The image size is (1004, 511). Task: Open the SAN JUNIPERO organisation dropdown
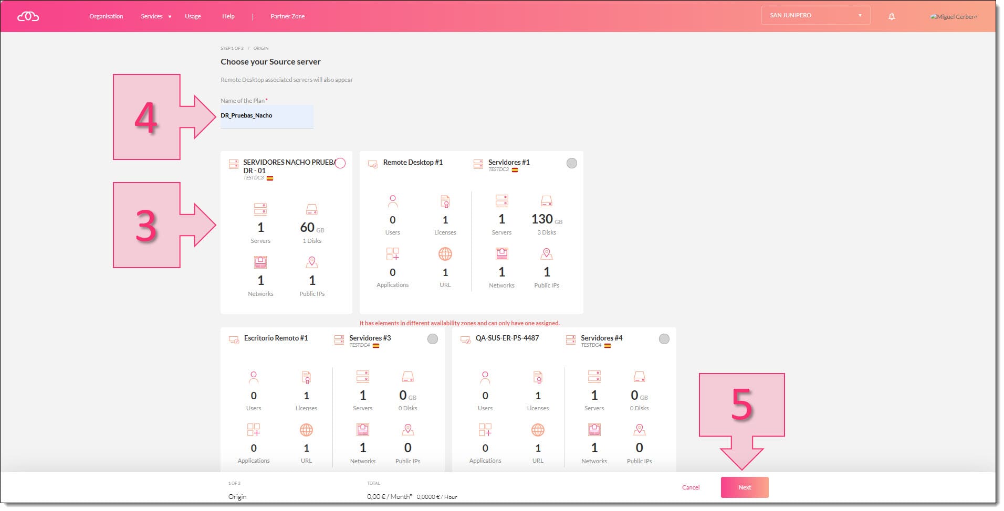click(x=815, y=15)
